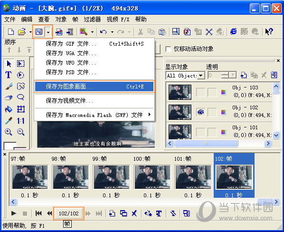This screenshot has width=284, height=232.
Task: Click the Internet Explorer preview icon
Action: pyautogui.click(x=233, y=32)
